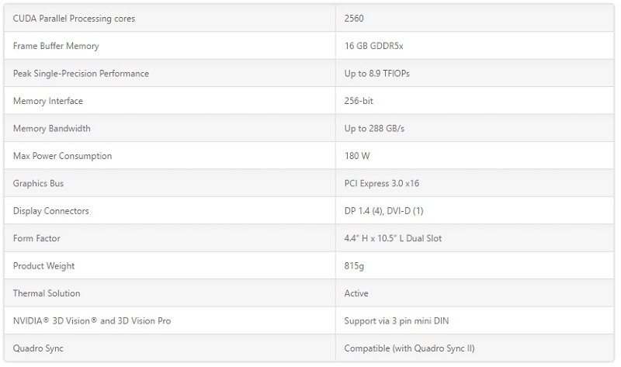
Task: Select the 180 W value
Action: click(357, 156)
